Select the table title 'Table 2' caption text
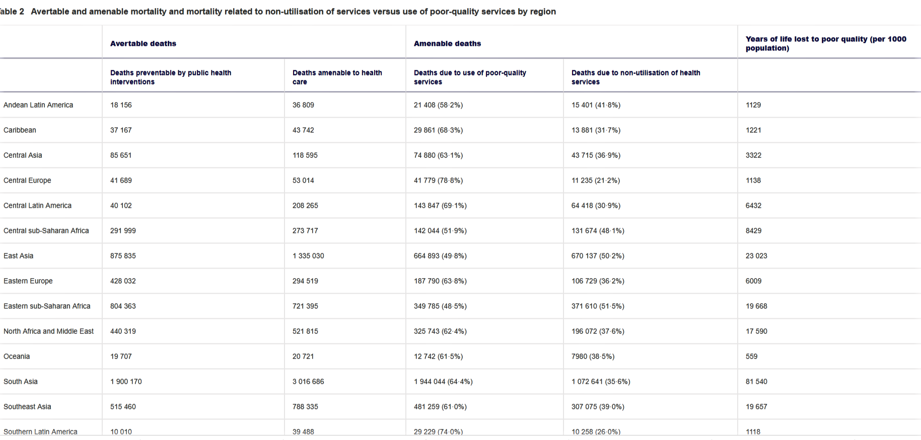The width and height of the screenshot is (921, 440). 277,12
